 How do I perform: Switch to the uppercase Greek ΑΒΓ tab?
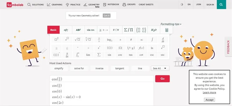click(78, 30)
